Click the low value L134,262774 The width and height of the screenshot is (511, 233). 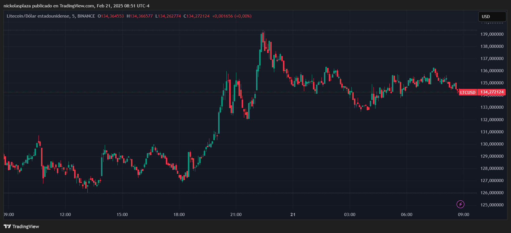tap(168, 16)
